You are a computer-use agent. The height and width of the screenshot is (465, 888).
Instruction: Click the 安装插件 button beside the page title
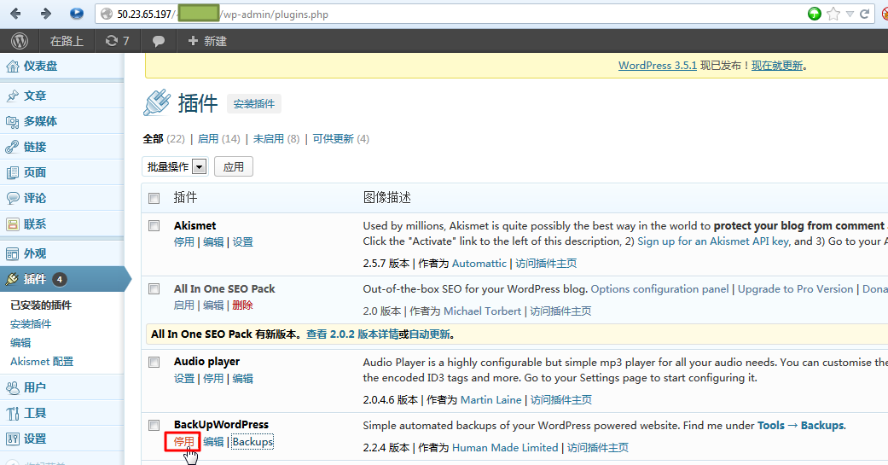(x=253, y=103)
